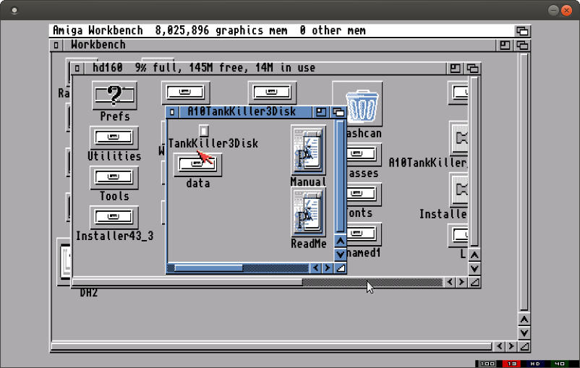Image resolution: width=580 pixels, height=368 pixels.
Task: Click the Trashcan icon
Action: [x=358, y=106]
